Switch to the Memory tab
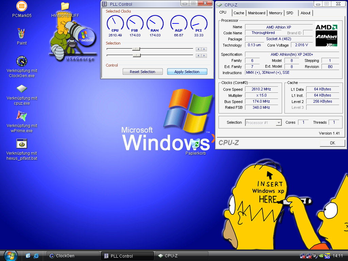348x261 pixels. pyautogui.click(x=275, y=13)
